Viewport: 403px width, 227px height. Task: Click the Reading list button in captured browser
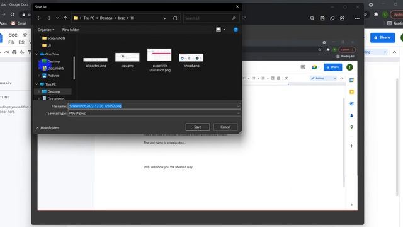tap(346, 56)
